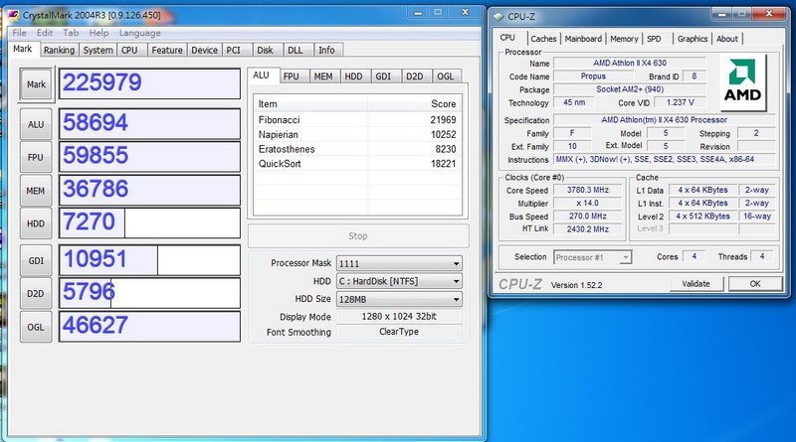Click the Napierian row in results

click(x=357, y=134)
